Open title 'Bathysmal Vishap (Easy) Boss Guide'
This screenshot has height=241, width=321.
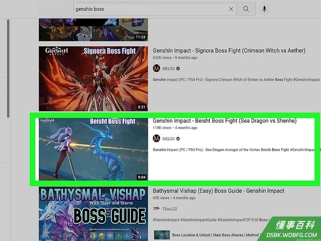(x=218, y=191)
